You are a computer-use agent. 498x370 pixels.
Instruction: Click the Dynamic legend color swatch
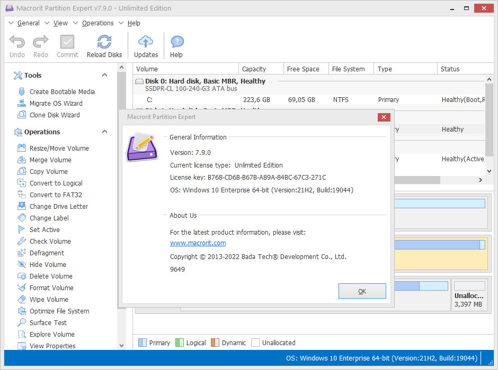pyautogui.click(x=215, y=343)
